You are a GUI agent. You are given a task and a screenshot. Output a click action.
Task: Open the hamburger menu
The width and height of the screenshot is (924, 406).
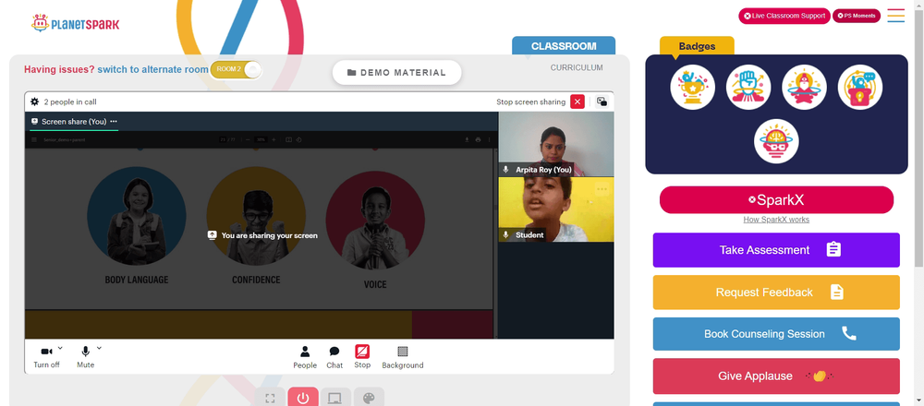point(895,16)
